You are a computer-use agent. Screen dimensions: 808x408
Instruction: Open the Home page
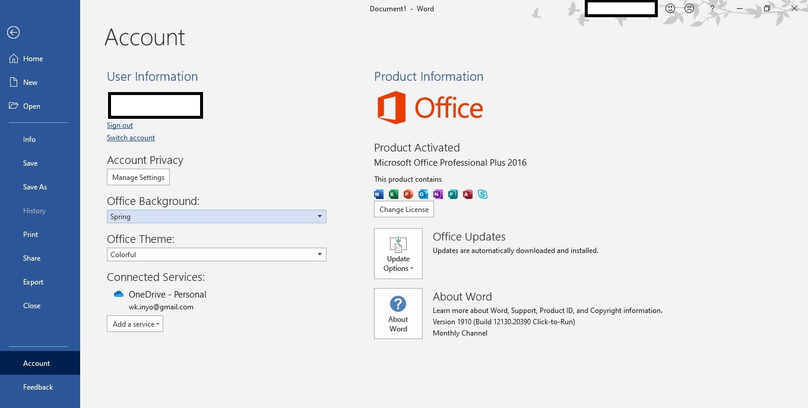40,59
